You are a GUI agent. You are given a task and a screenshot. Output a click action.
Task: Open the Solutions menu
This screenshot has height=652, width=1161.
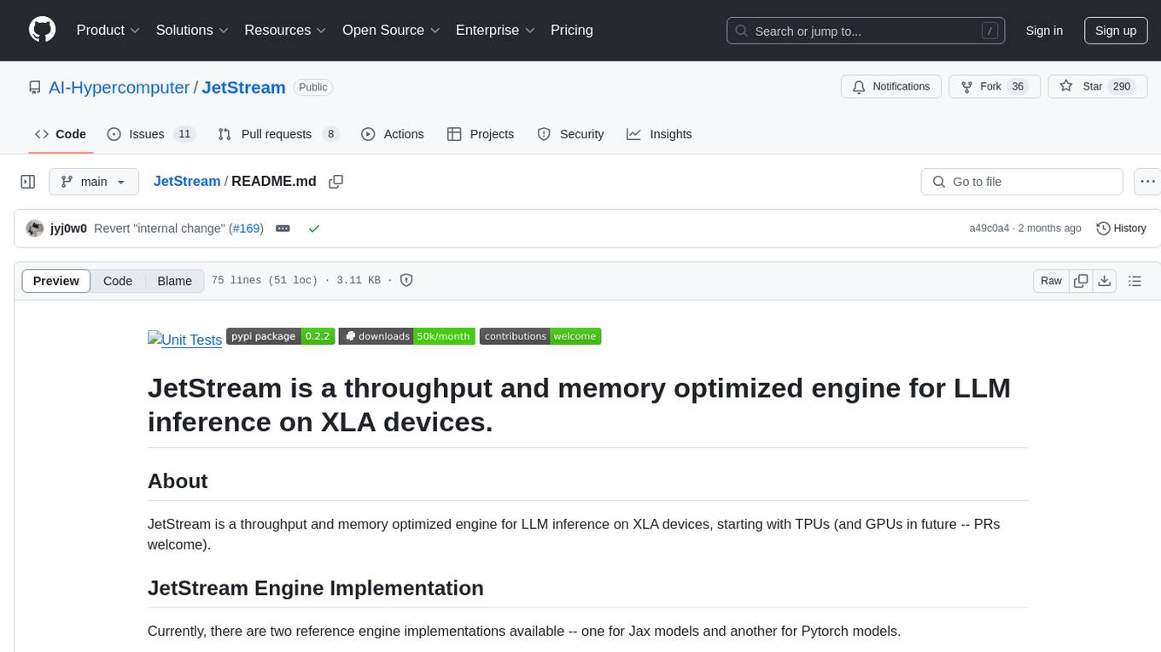[x=192, y=30]
